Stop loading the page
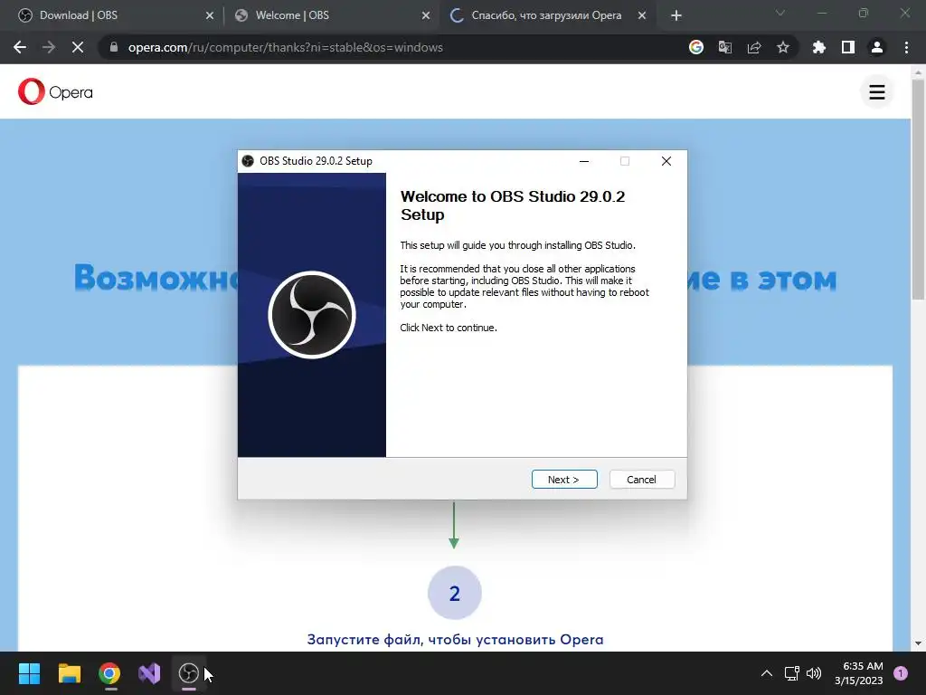This screenshot has width=926, height=695. pyautogui.click(x=78, y=47)
